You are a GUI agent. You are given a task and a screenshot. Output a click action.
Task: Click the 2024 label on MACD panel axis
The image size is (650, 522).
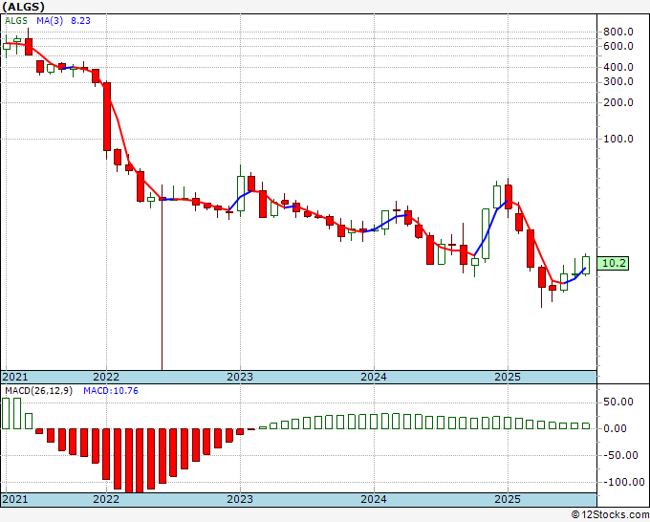click(x=374, y=499)
